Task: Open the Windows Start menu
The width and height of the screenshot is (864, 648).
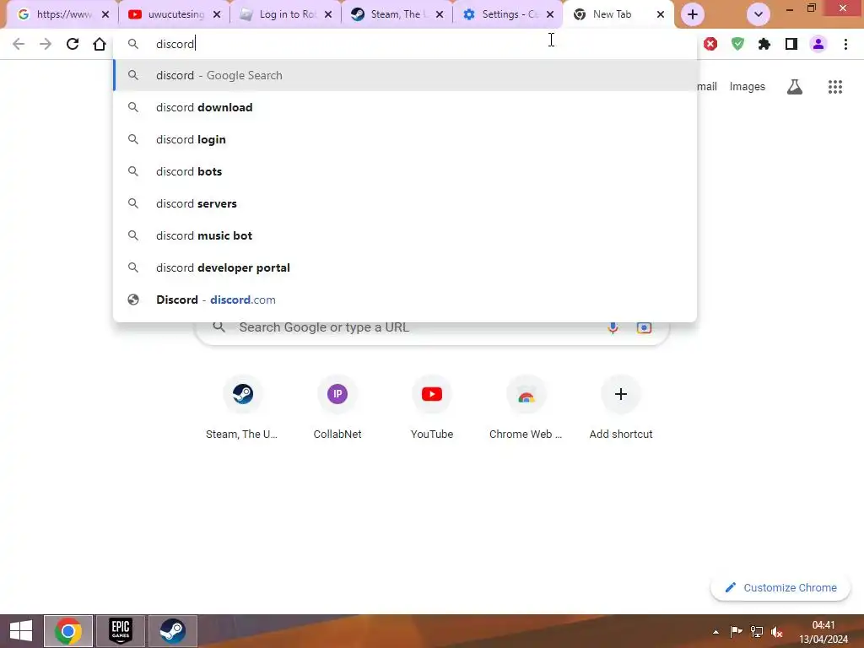Action: pos(20,630)
